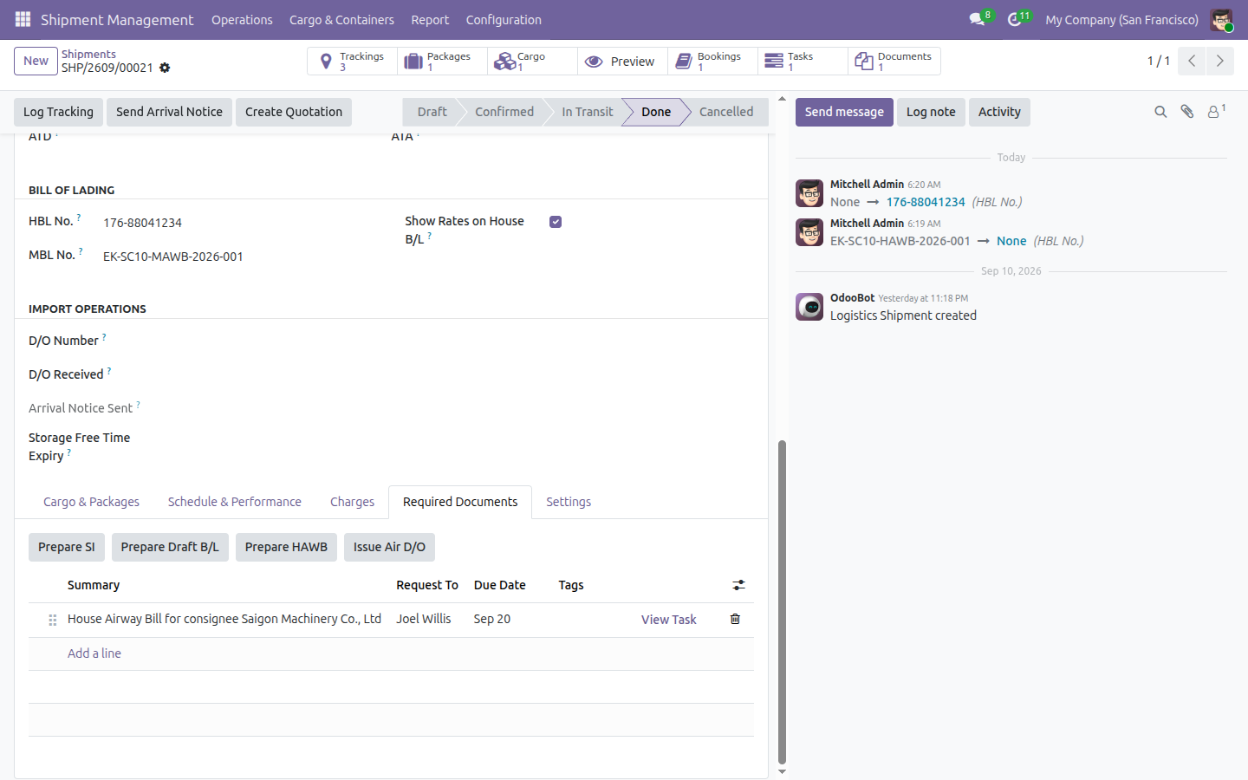Open the Cargo smart button
Image resolution: width=1248 pixels, height=780 pixels.
532,62
